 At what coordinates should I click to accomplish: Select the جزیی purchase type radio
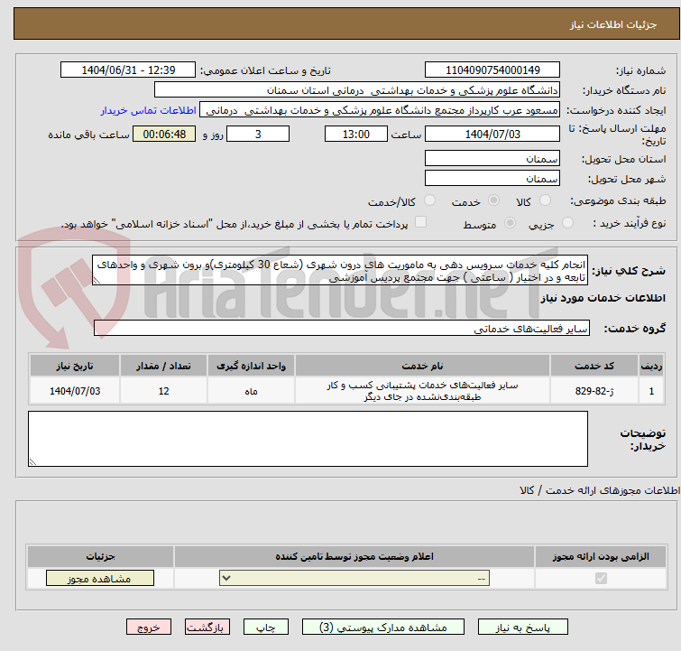tap(567, 223)
